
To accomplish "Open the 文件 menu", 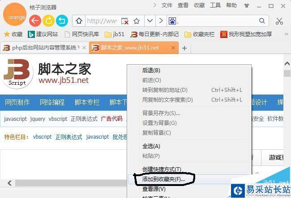I will pyautogui.click(x=167, y=5).
